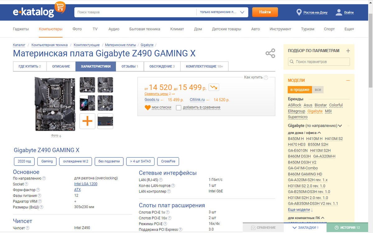Click the help icon next to По направлению

44,178
